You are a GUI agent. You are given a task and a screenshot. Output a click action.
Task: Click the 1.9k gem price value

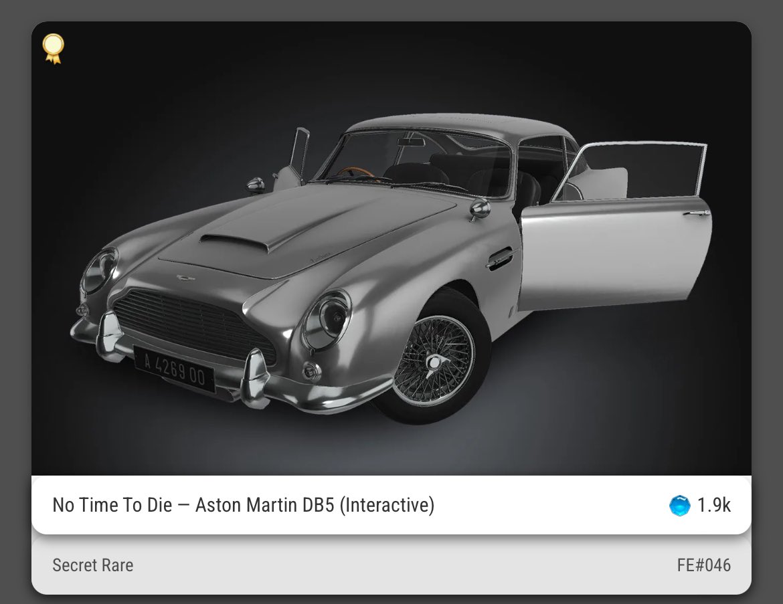(714, 505)
